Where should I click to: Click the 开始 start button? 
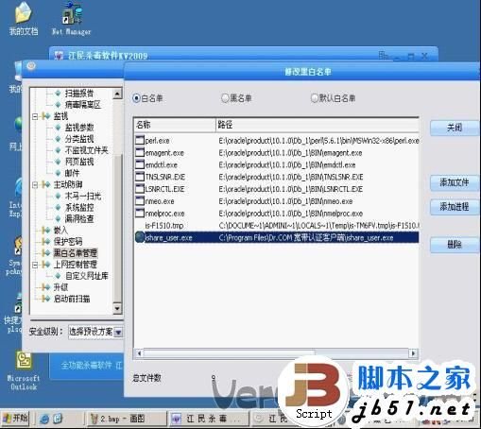pyautogui.click(x=15, y=419)
